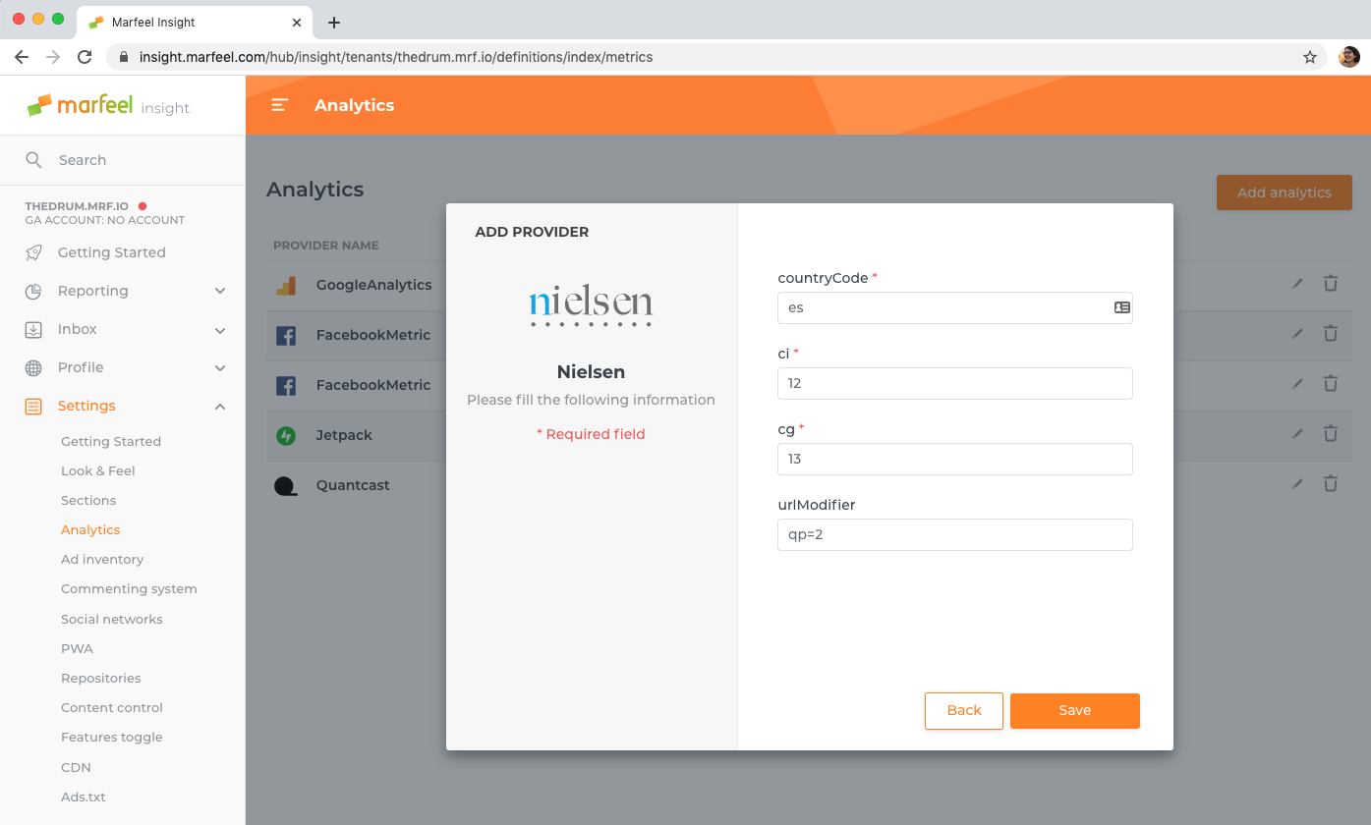1371x825 pixels.
Task: Click into the cg input field
Action: 955,459
